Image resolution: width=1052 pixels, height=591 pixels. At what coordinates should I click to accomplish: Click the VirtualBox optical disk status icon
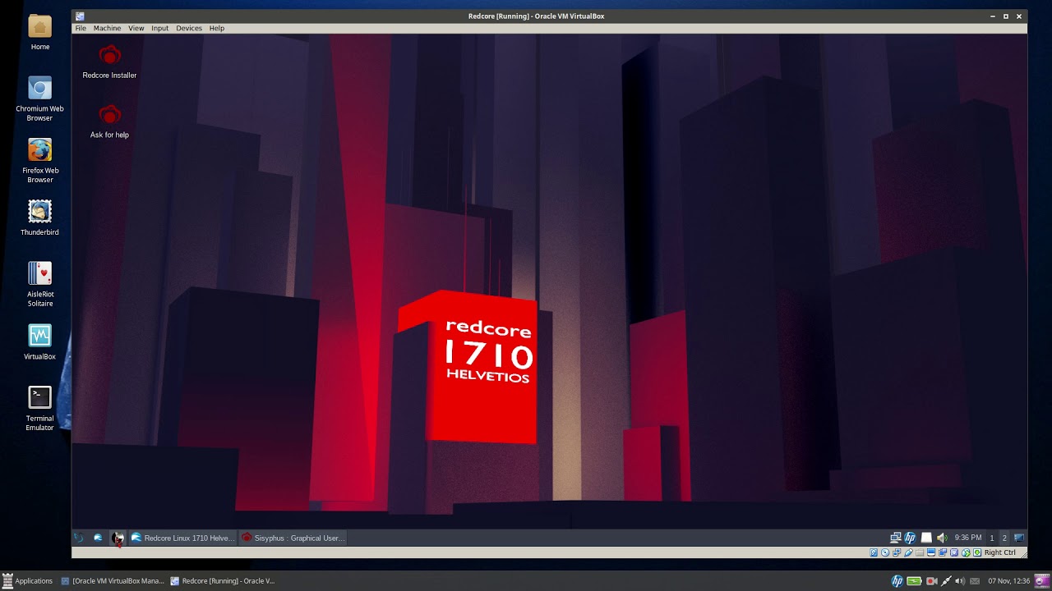[885, 552]
